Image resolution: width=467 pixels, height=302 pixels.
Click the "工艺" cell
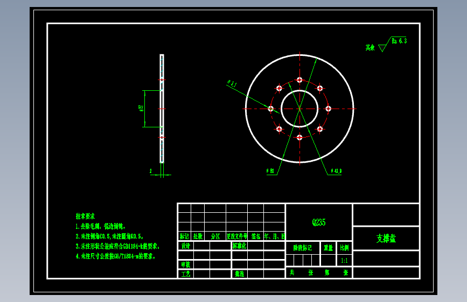[185, 274]
